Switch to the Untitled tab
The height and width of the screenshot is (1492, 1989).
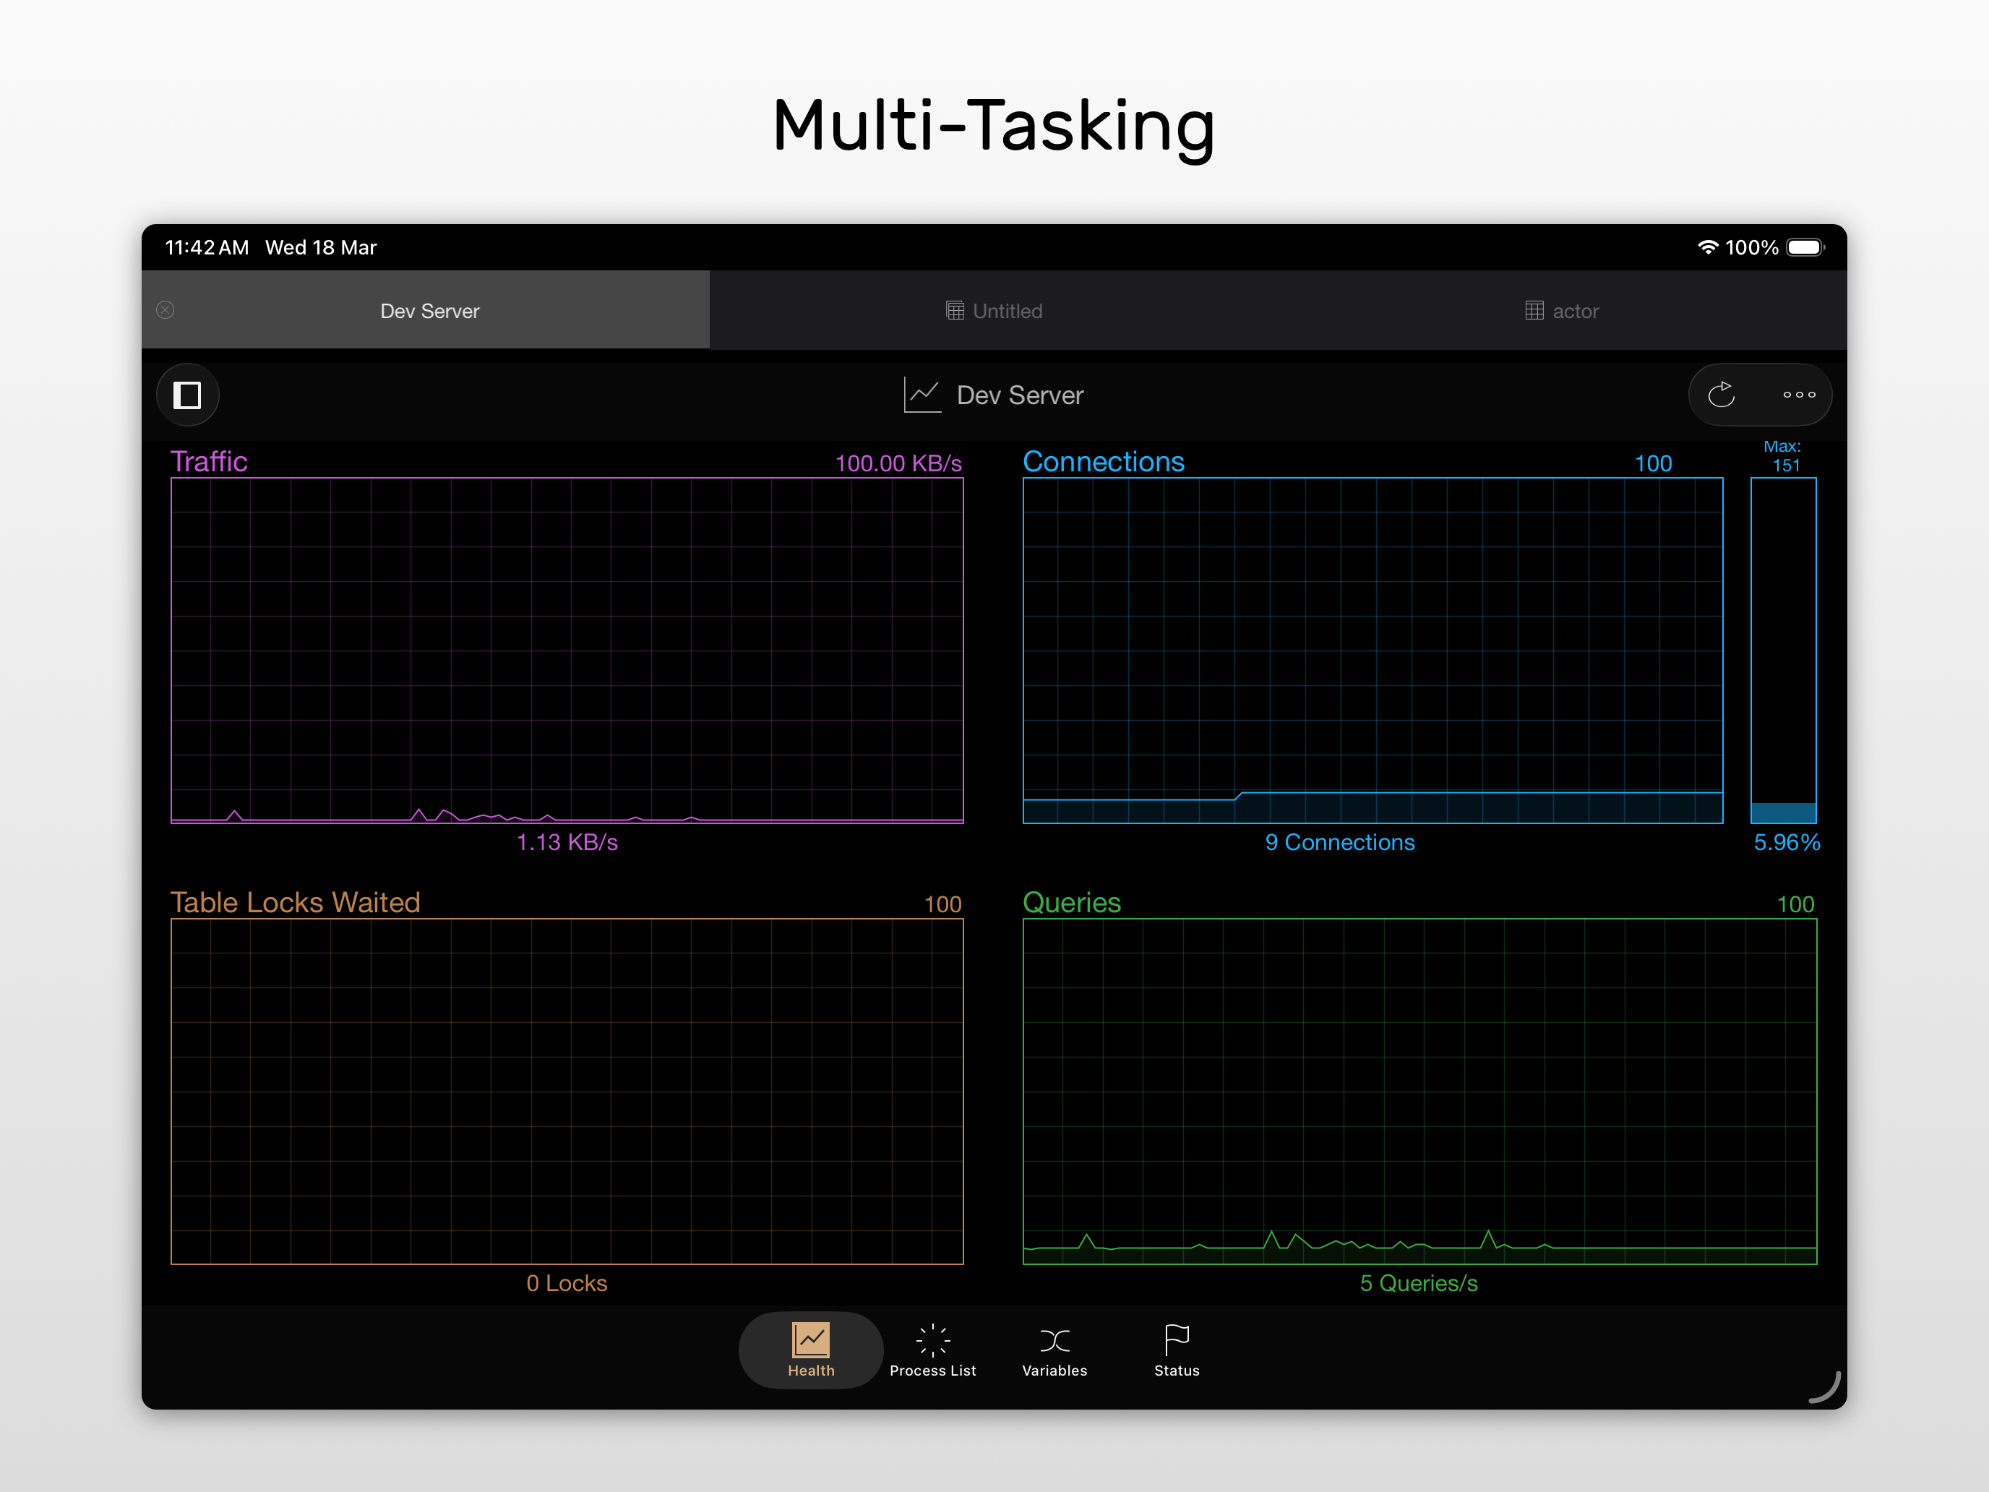pos(994,310)
